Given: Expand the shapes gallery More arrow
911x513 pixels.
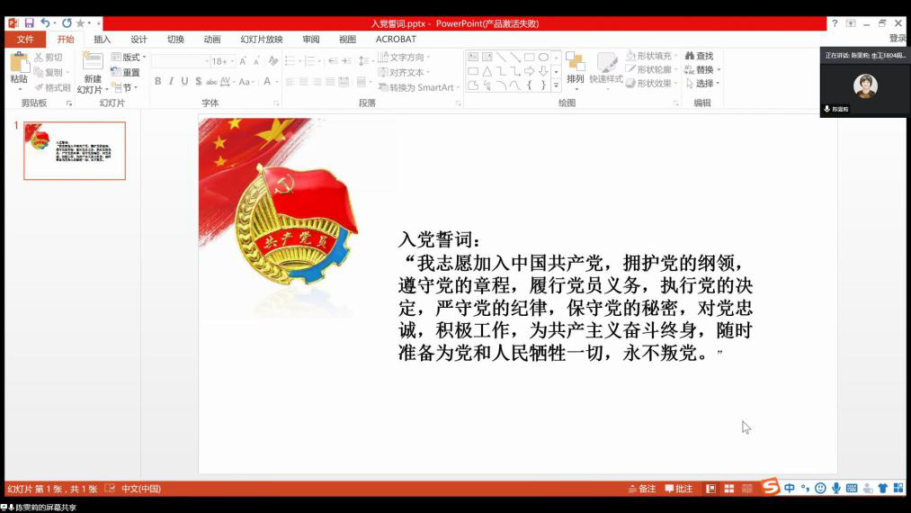Looking at the screenshot, I should coord(556,85).
